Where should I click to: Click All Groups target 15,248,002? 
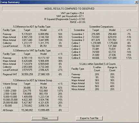[x=27, y=110]
